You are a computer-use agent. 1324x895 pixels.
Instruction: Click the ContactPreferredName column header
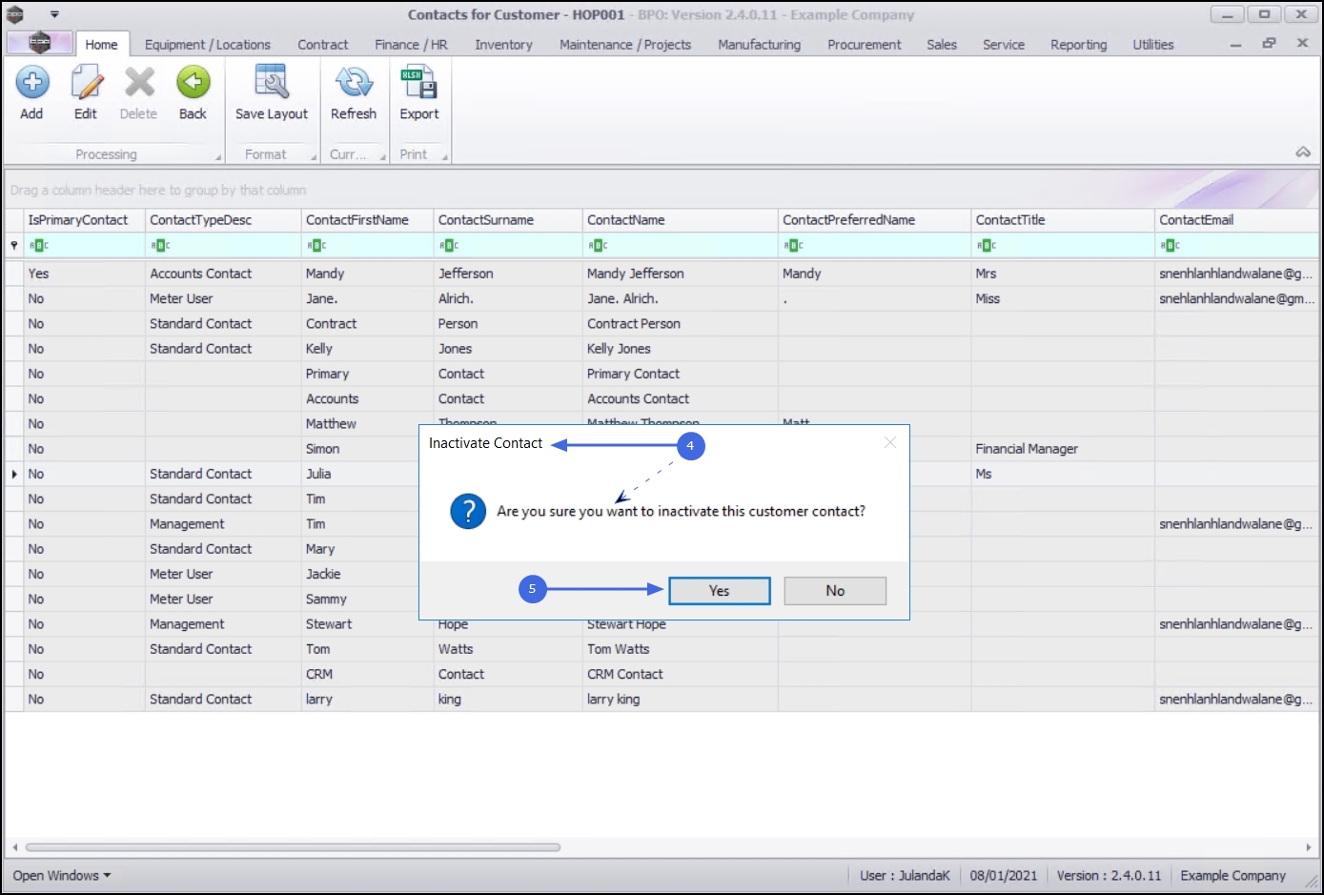pos(875,220)
